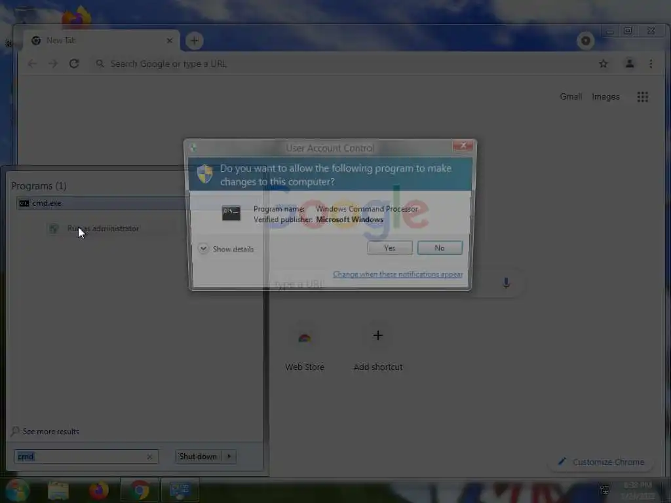The image size is (671, 503).
Task: Open See more results link
Action: coord(45,432)
